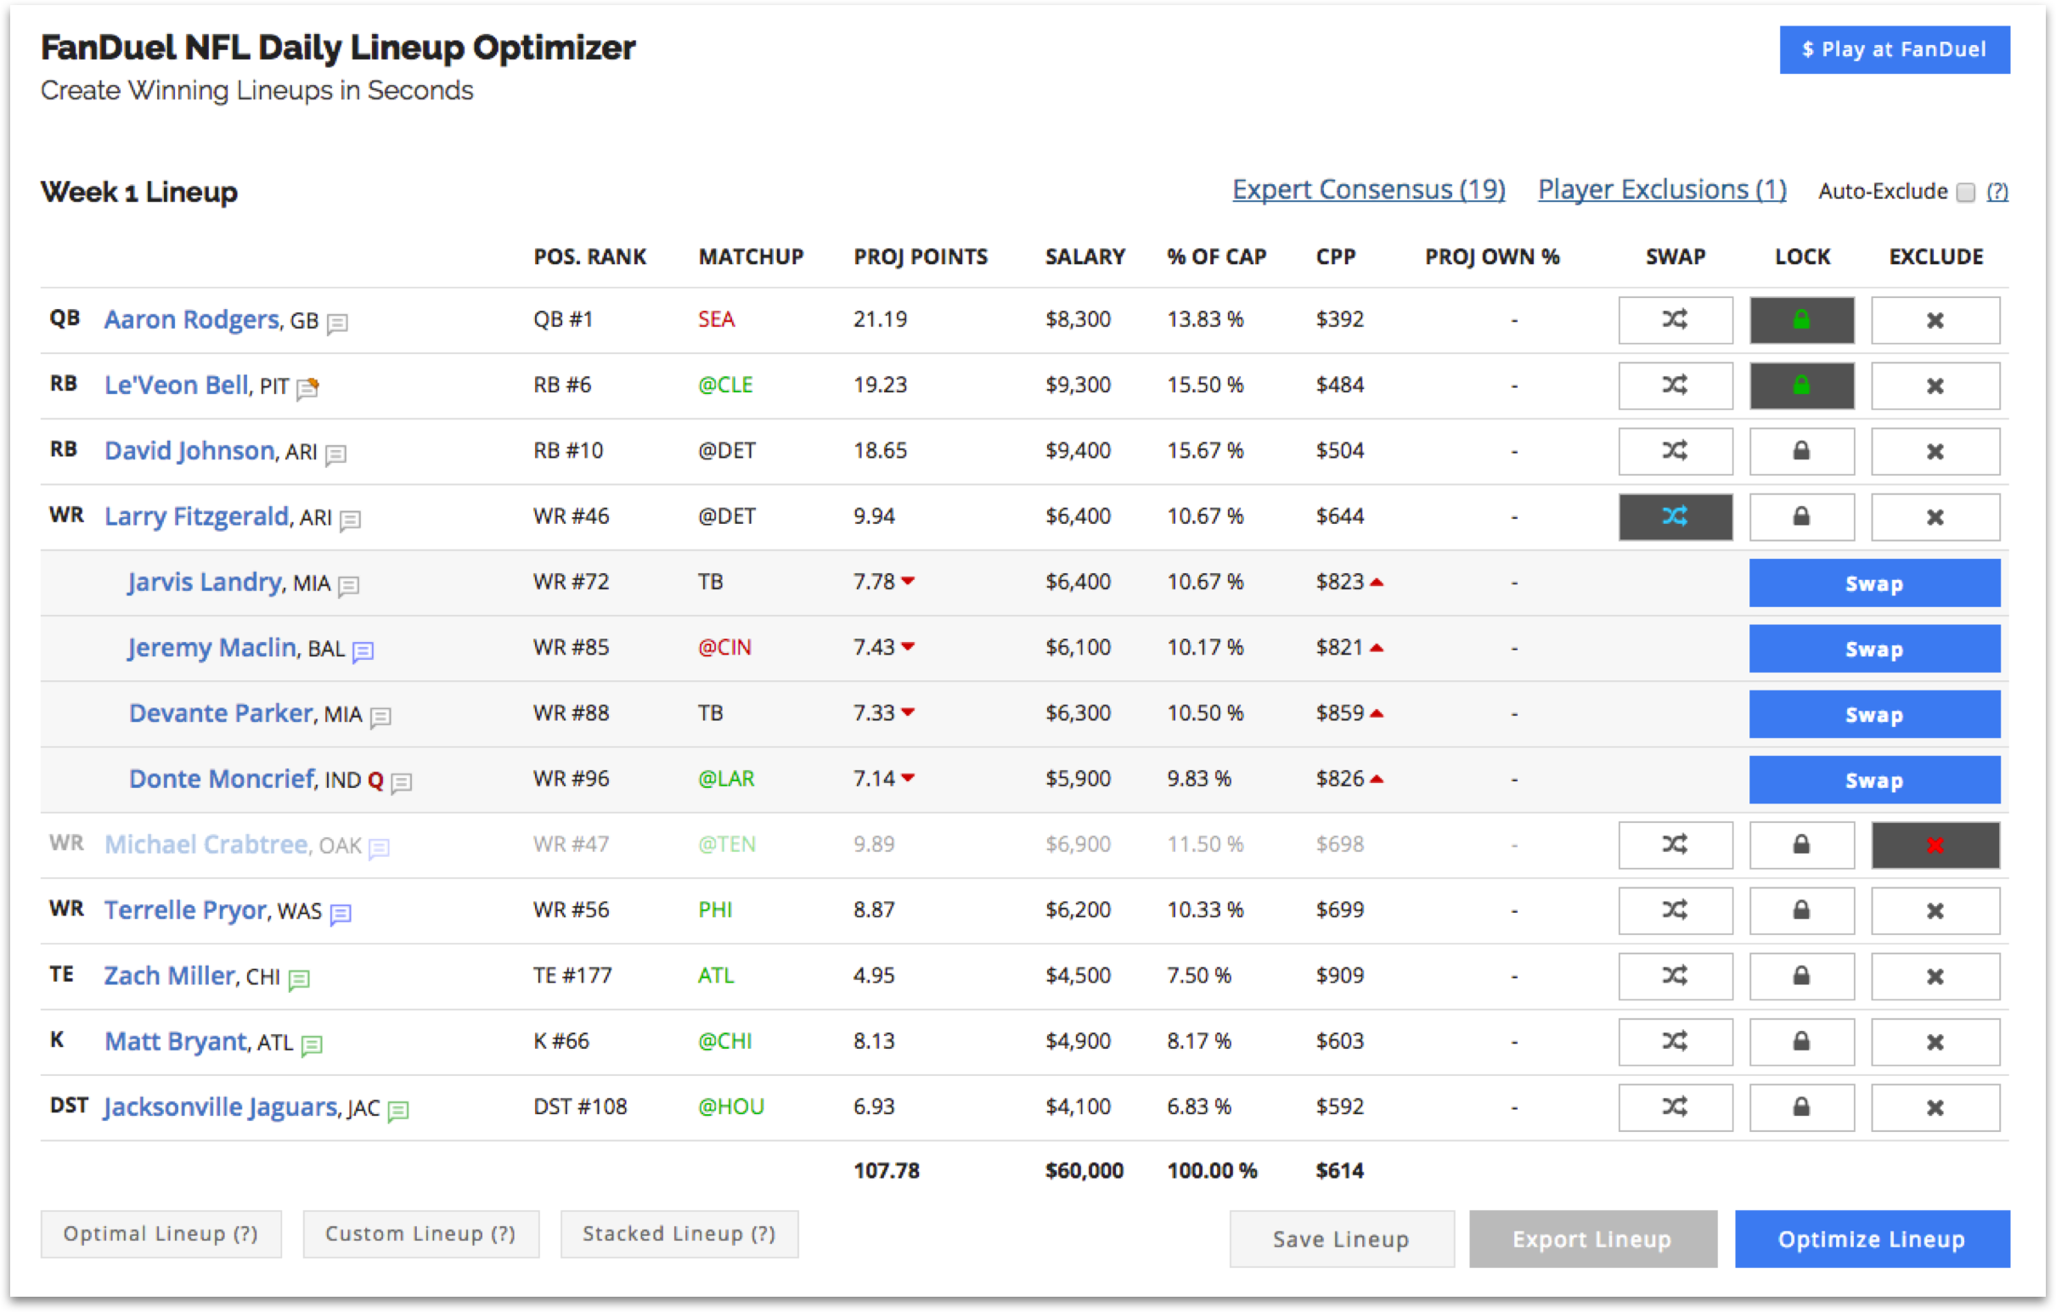Swap in Devante Parker
2056x1312 pixels.
(1874, 714)
